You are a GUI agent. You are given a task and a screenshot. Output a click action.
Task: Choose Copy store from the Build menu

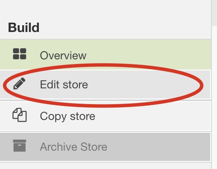coord(106,116)
